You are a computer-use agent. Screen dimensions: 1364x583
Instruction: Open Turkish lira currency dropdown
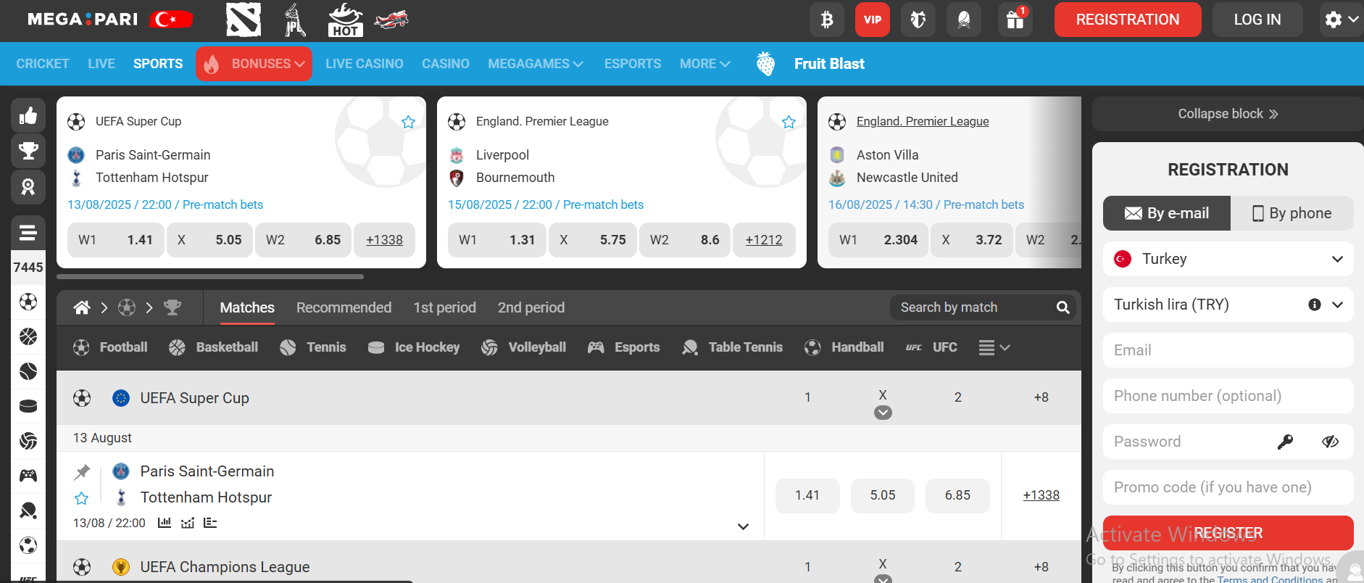[1228, 305]
